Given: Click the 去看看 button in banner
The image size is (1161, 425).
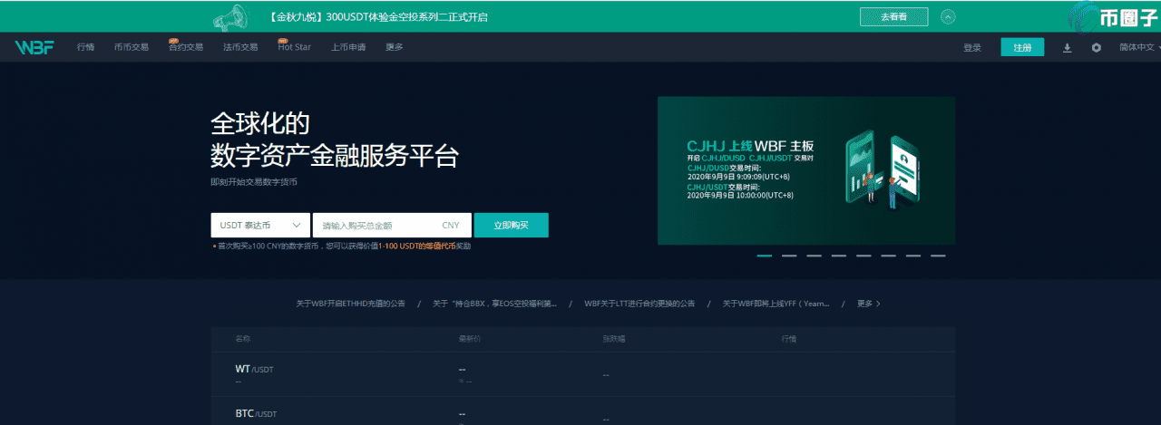Looking at the screenshot, I should pyautogui.click(x=893, y=16).
